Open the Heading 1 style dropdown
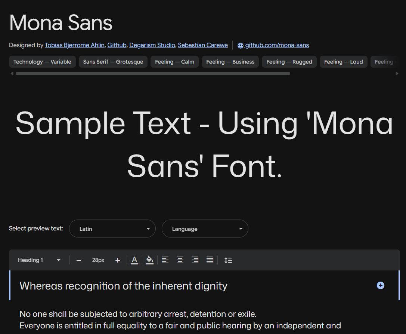This screenshot has width=406, height=334. [39, 260]
